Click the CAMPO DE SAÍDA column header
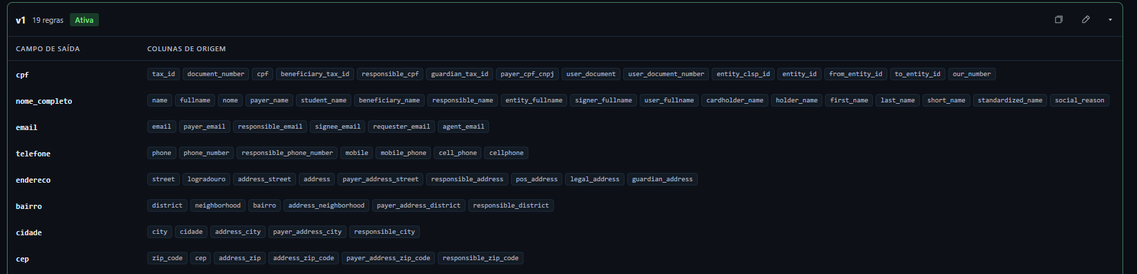The height and width of the screenshot is (274, 1137). click(x=48, y=49)
